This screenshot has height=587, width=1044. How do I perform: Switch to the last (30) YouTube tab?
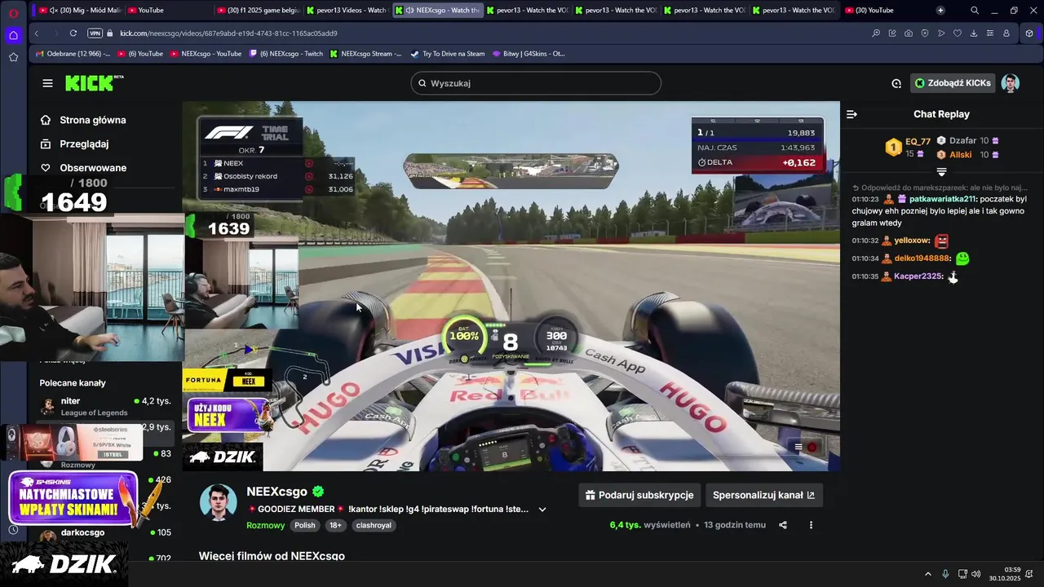pos(877,11)
